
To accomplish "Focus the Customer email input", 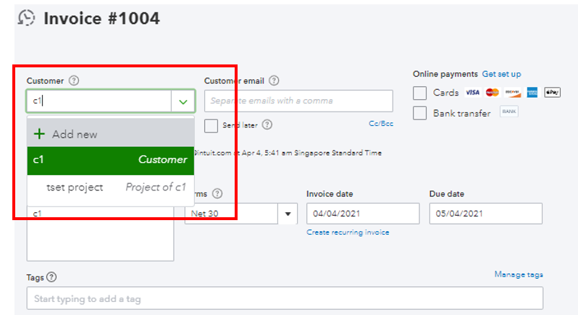I will point(298,101).
